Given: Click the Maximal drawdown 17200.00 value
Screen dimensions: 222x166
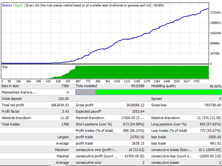Looking at the screenshot, I should click(133, 118).
